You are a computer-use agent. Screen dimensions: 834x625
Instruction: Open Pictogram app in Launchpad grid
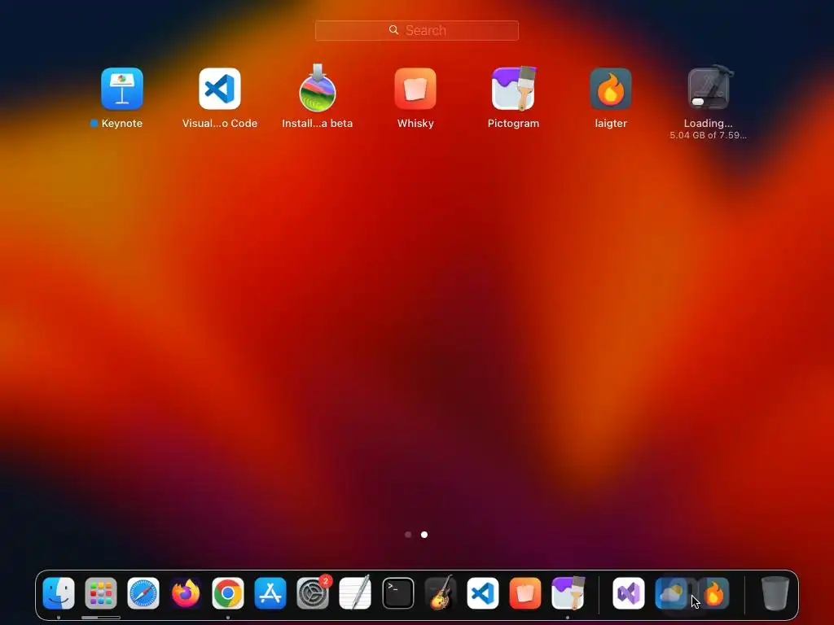click(x=513, y=88)
